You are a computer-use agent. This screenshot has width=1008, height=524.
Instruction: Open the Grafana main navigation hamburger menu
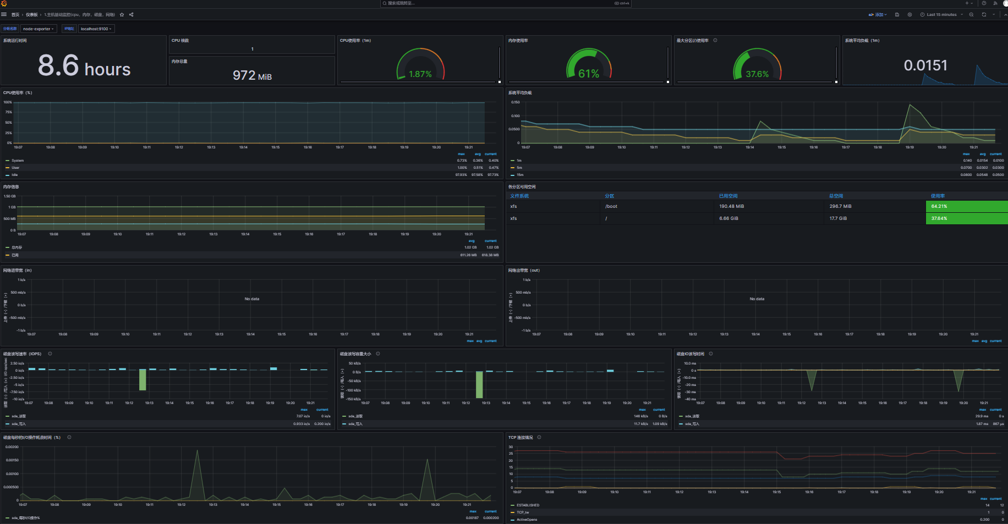(4, 15)
